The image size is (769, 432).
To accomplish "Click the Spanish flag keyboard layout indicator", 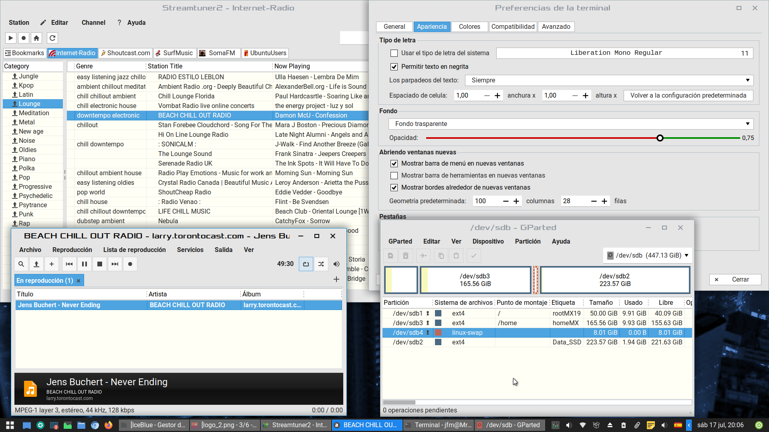I will coord(678,425).
